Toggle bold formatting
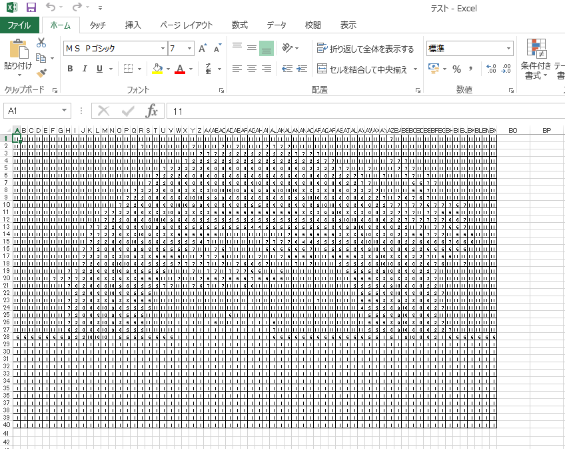 [69, 68]
